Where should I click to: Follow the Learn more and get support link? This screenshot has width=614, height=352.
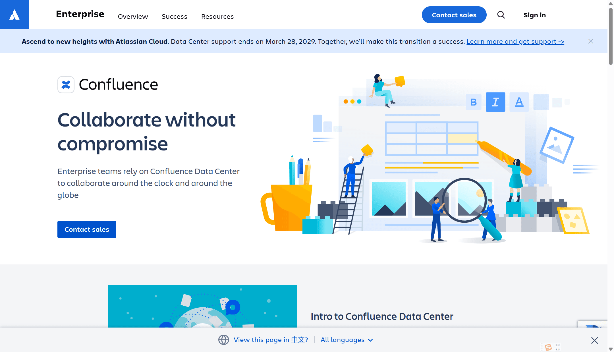click(515, 42)
